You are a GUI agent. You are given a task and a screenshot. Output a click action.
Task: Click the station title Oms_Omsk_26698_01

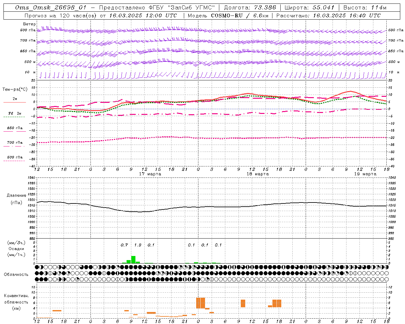(x=51, y=8)
